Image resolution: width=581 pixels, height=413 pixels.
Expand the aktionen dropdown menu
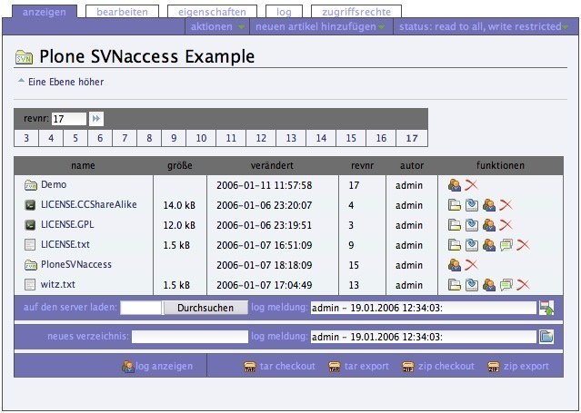coord(217,27)
